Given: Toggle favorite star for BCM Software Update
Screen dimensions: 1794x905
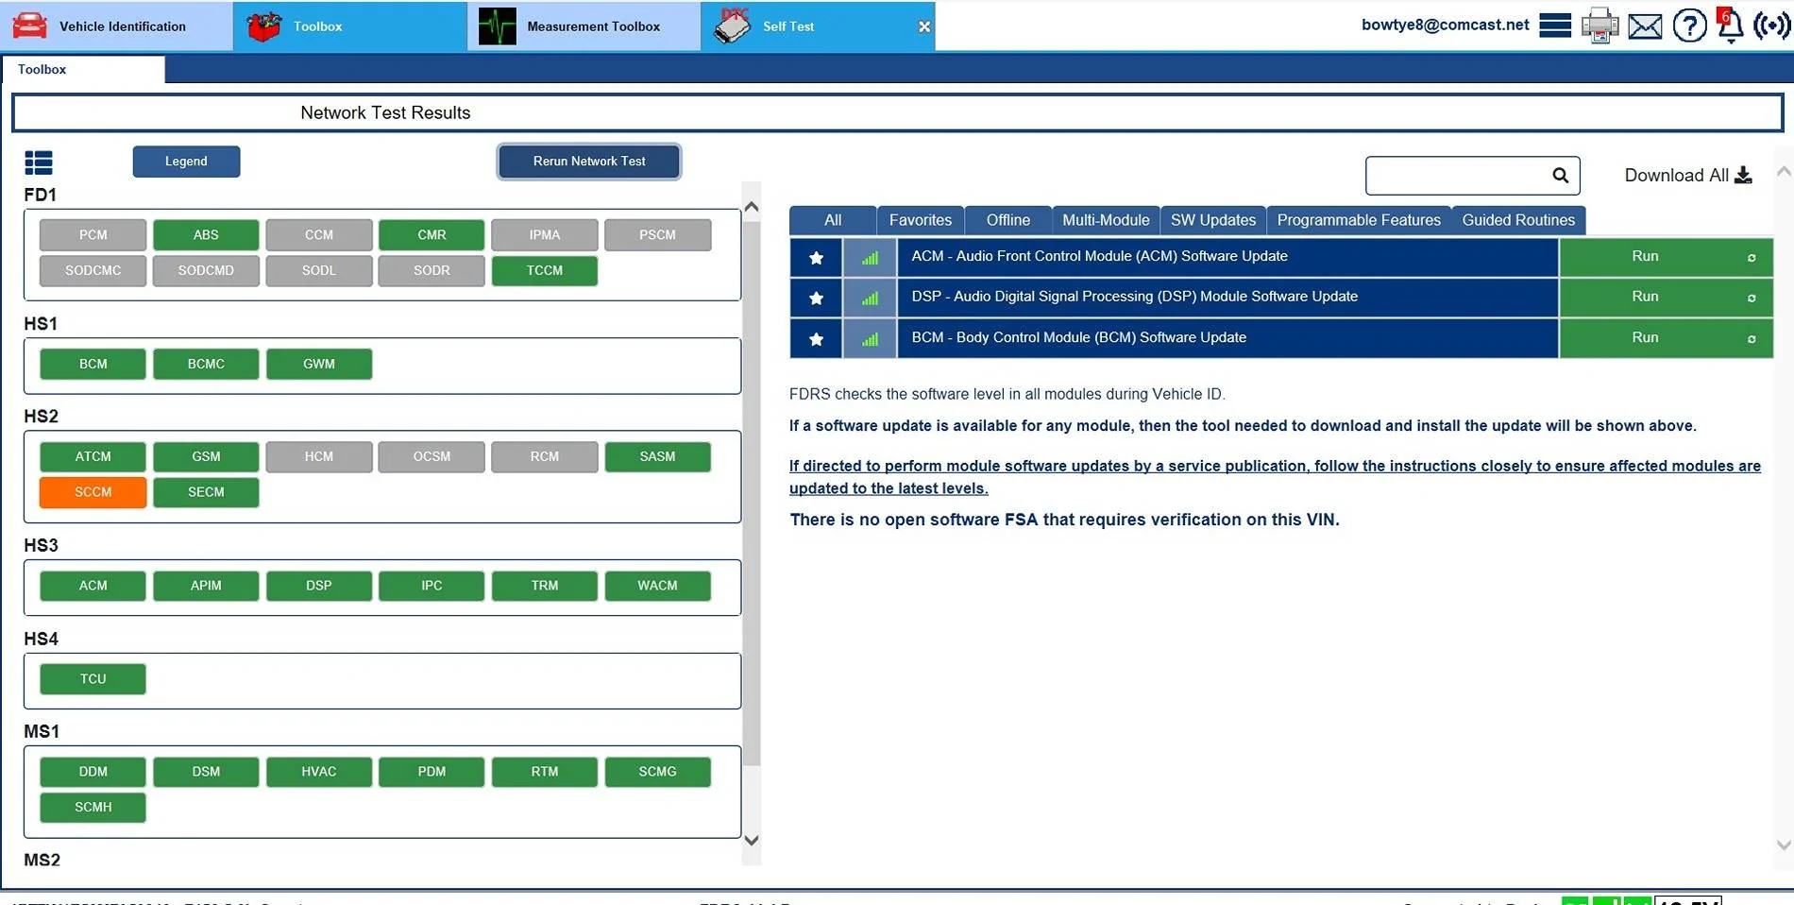Looking at the screenshot, I should (816, 338).
